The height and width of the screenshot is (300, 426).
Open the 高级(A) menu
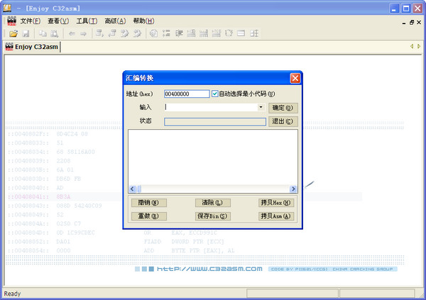[115, 21]
